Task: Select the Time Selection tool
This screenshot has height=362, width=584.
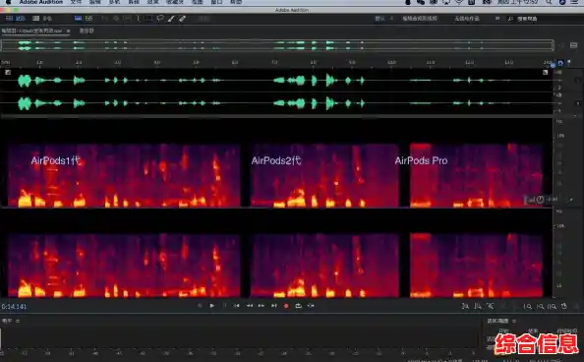Action: pos(139,19)
